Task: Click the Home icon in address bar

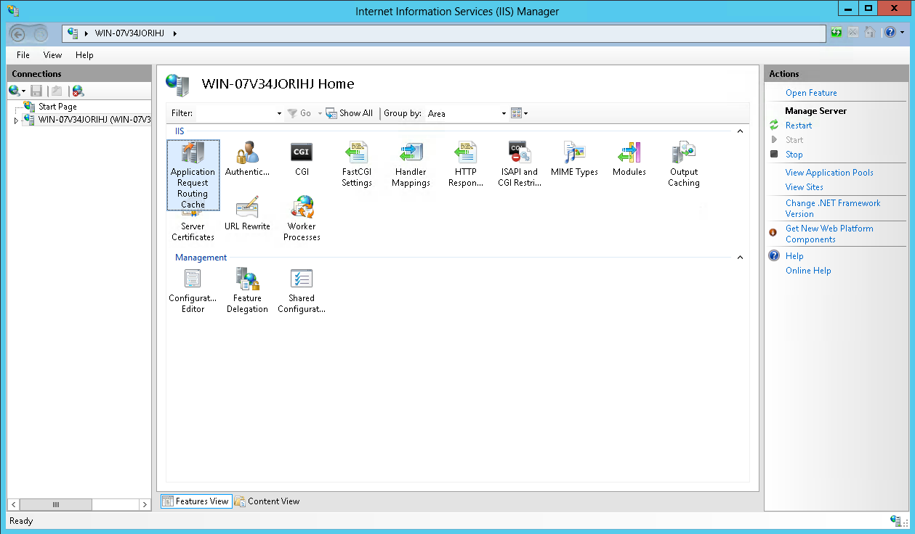Action: click(869, 33)
